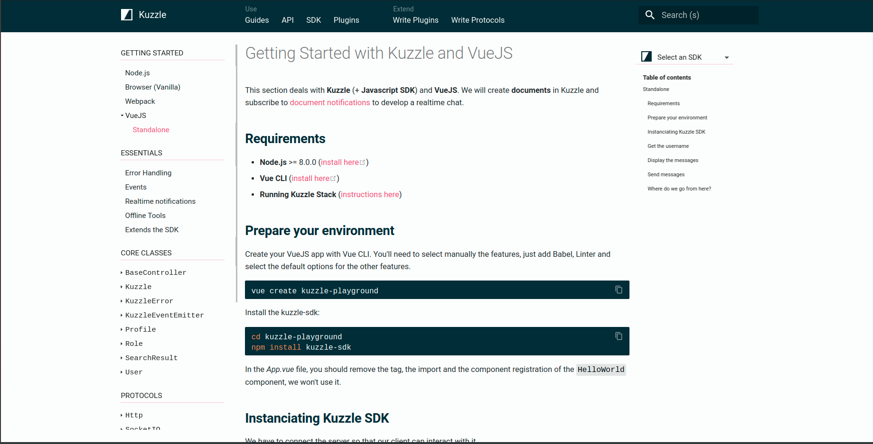Open the Realtime notifications page
The width and height of the screenshot is (873, 444).
click(160, 201)
